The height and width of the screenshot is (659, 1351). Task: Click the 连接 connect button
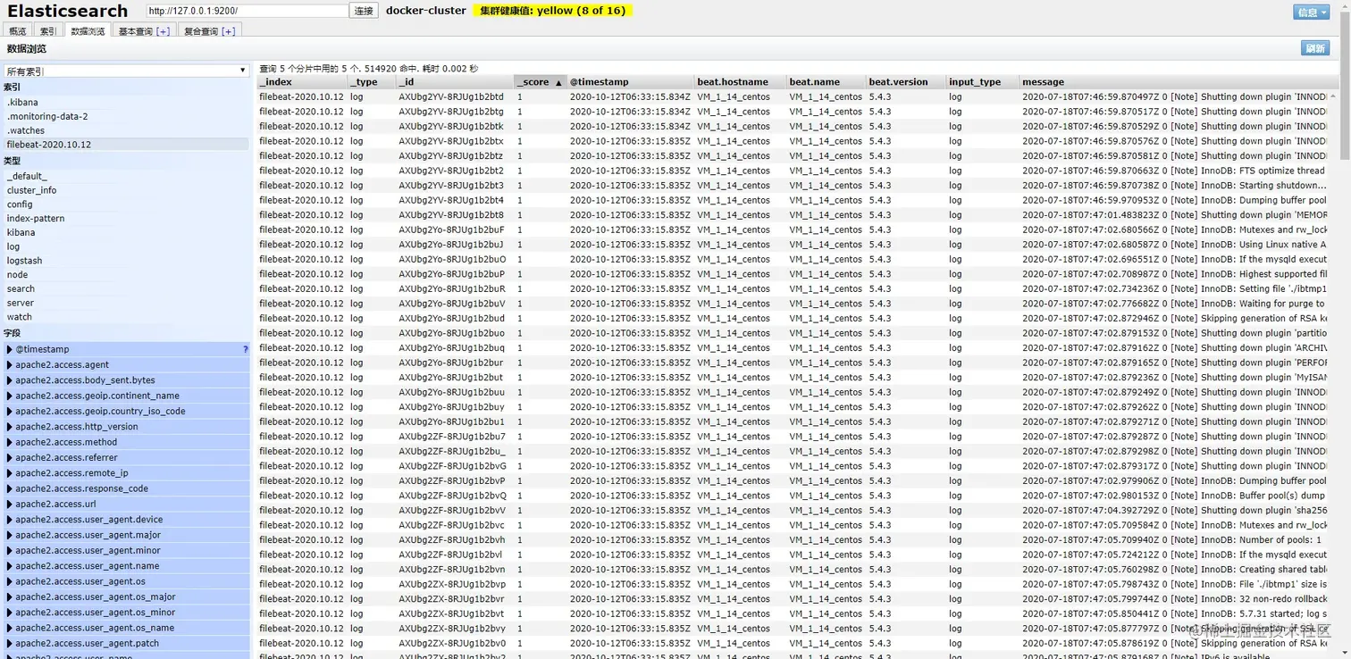pyautogui.click(x=365, y=11)
